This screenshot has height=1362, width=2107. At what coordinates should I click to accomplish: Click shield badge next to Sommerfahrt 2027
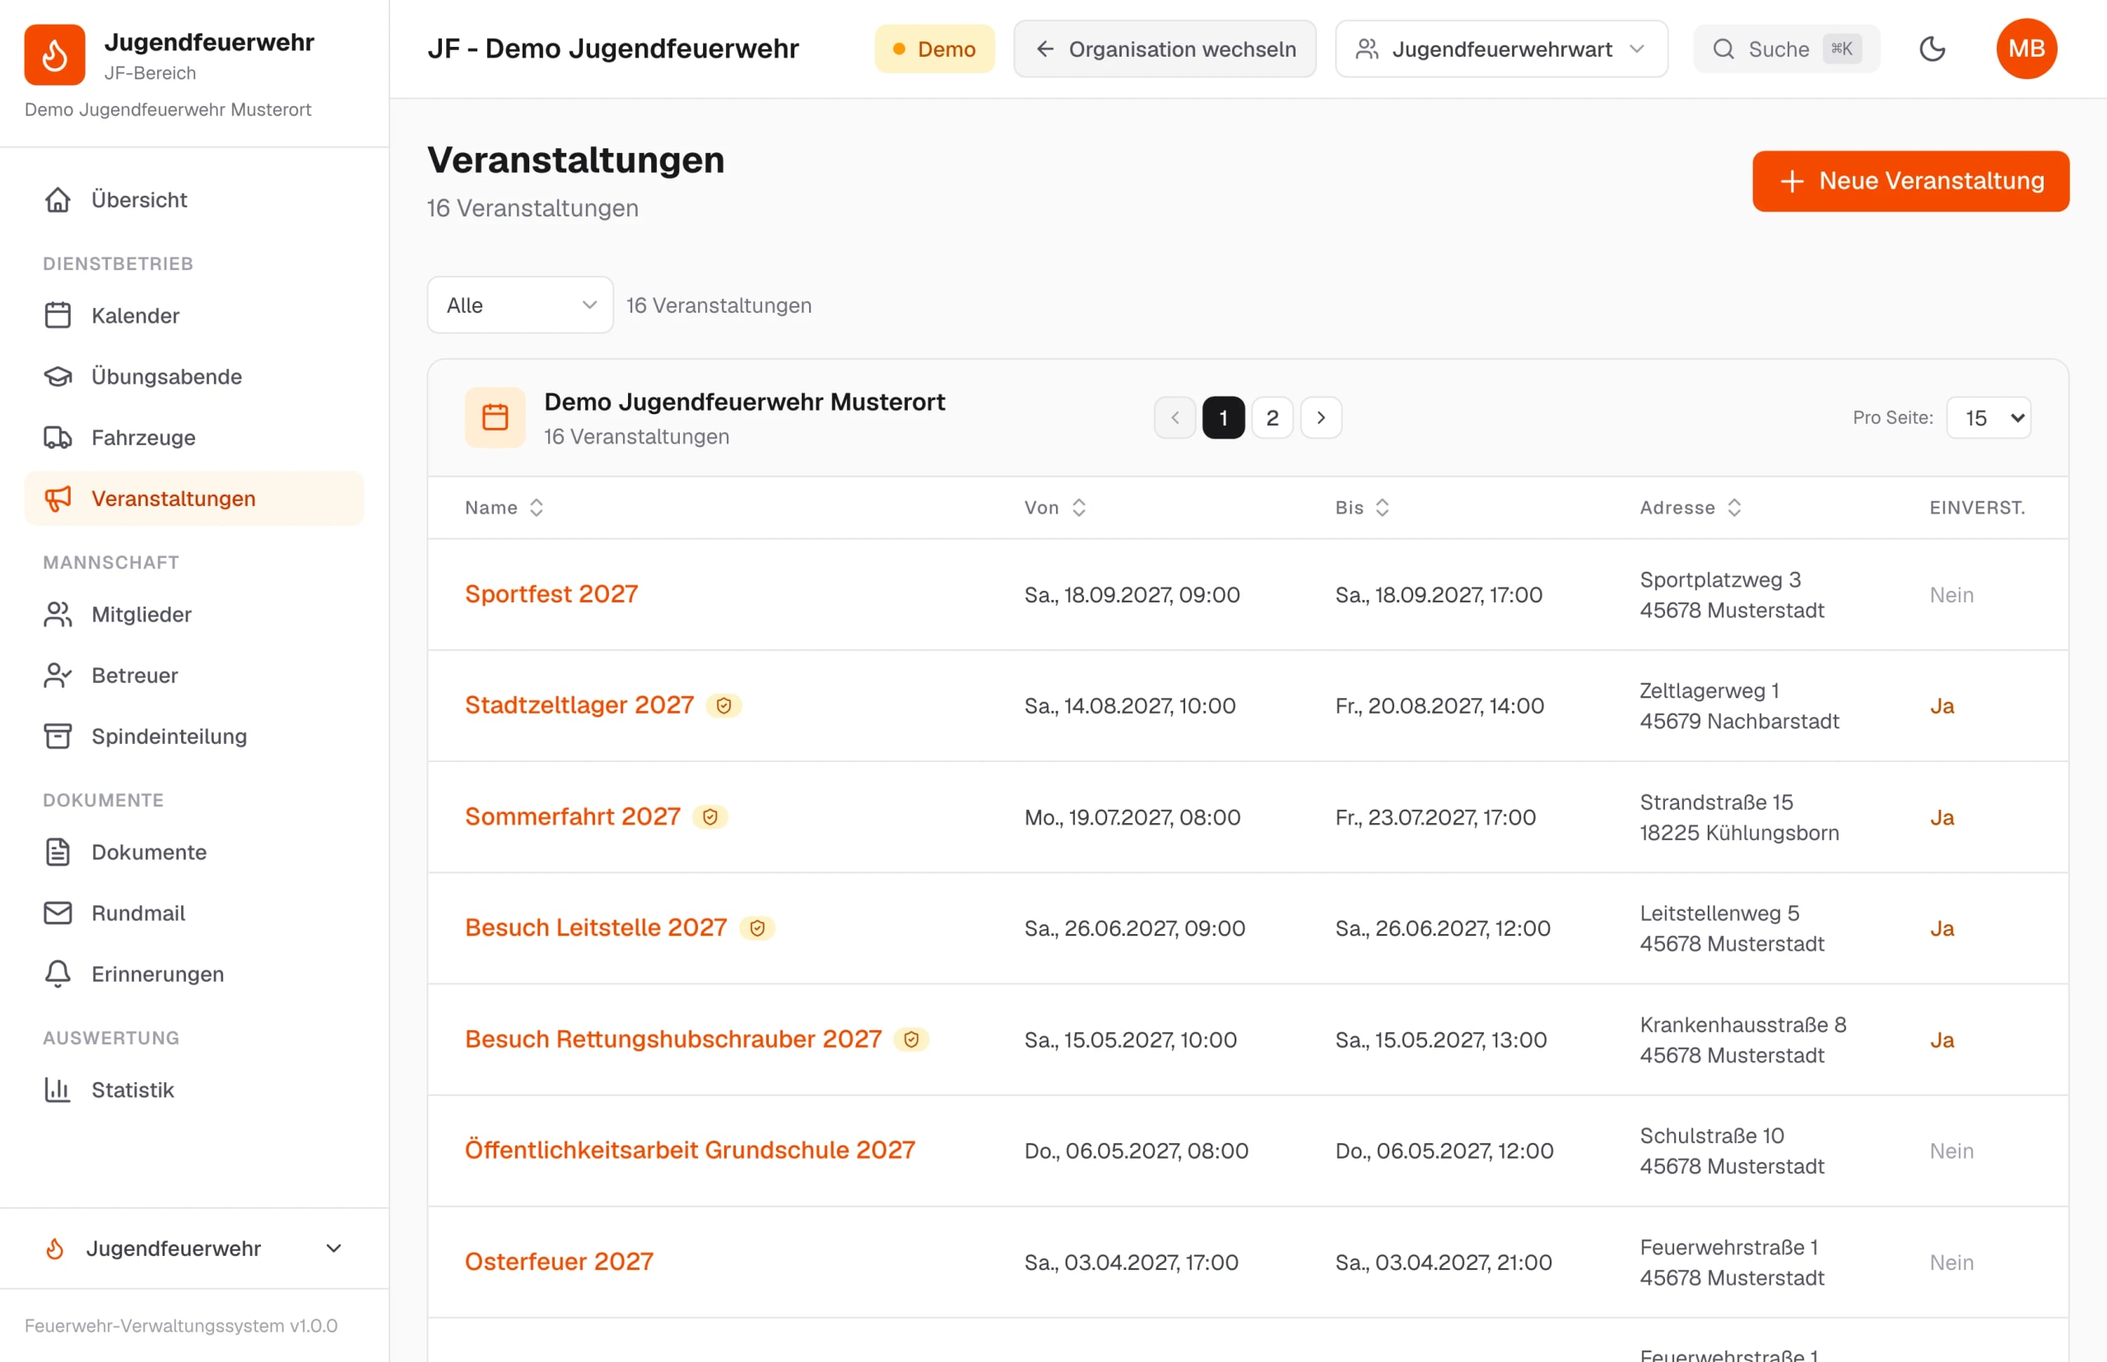point(710,817)
